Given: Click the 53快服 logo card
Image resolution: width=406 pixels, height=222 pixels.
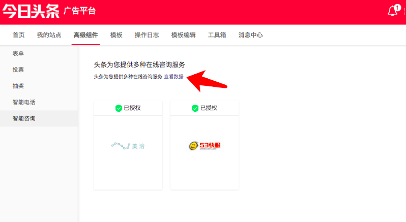Looking at the screenshot, I should pos(204,146).
